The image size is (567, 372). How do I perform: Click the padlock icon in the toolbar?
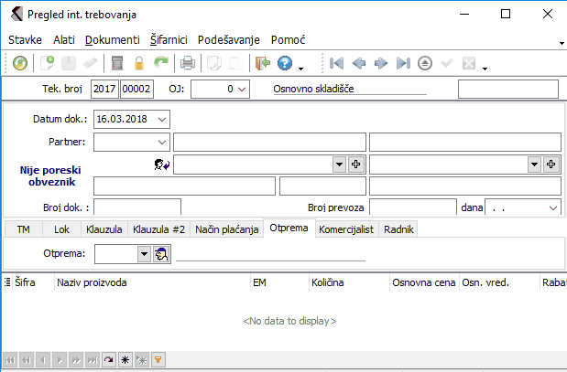(139, 63)
